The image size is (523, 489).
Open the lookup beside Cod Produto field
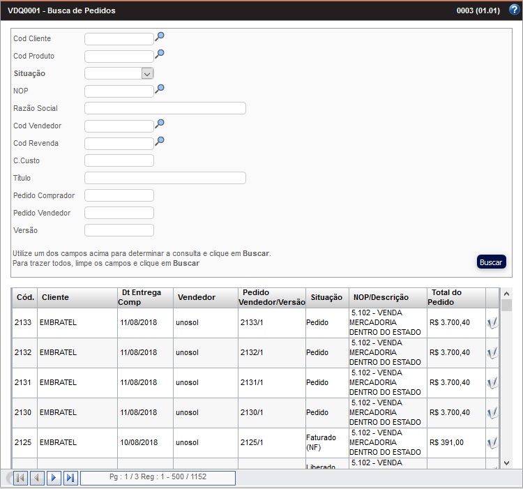tap(160, 54)
